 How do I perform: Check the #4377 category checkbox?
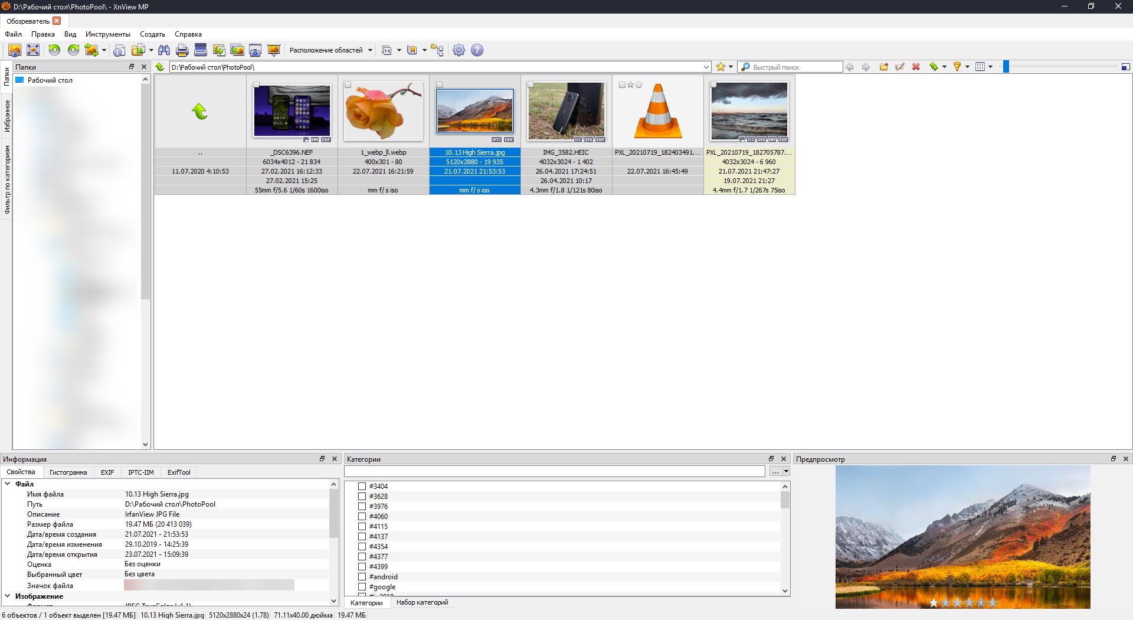tap(362, 557)
